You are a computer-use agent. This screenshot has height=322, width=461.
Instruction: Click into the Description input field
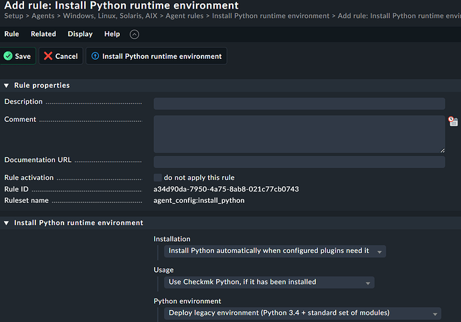(x=299, y=103)
